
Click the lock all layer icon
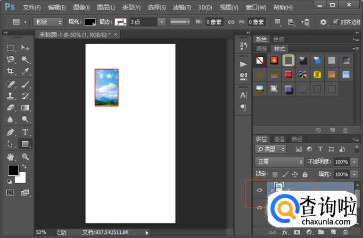click(x=304, y=174)
